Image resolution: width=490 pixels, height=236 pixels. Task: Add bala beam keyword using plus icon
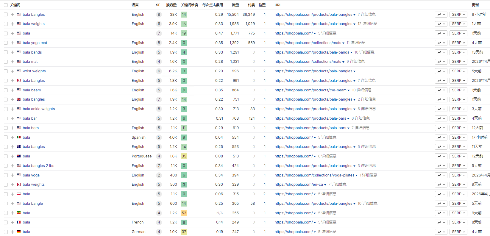pyautogui.click(x=12, y=90)
